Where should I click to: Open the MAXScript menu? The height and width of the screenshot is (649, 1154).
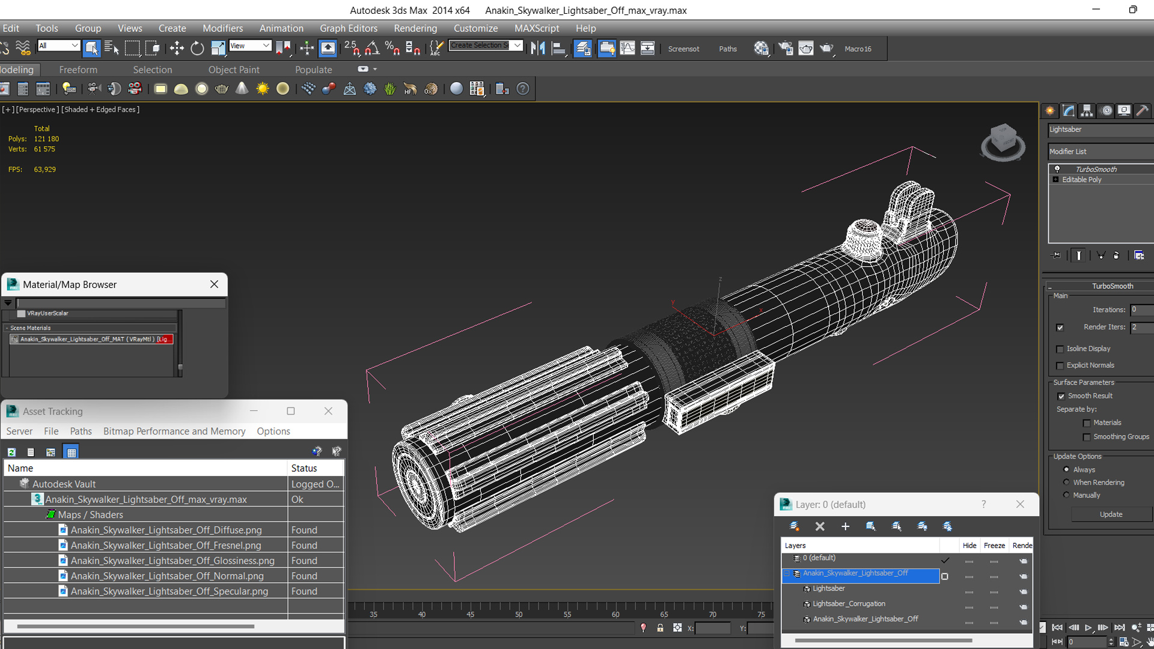[x=537, y=28]
